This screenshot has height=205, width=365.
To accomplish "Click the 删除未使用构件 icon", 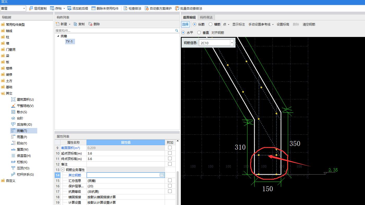I will 94,8.
